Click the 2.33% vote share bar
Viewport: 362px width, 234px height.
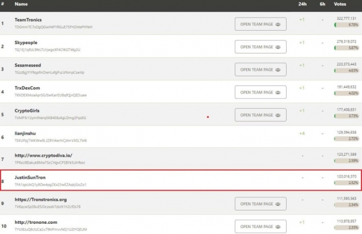346,227
